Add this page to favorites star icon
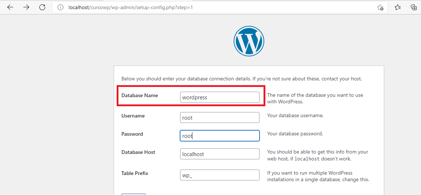This screenshot has width=421, height=195. click(380, 8)
